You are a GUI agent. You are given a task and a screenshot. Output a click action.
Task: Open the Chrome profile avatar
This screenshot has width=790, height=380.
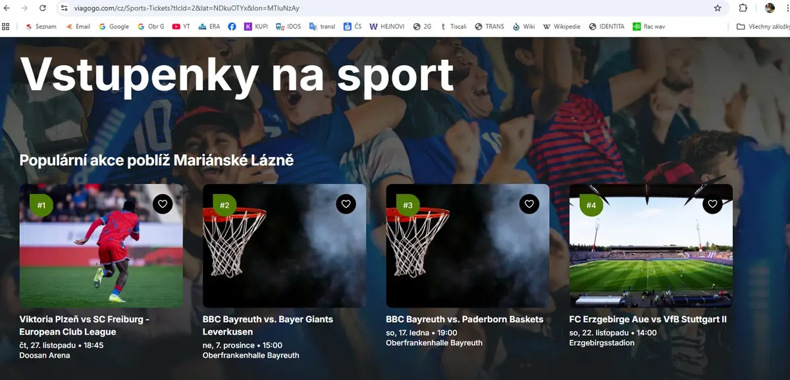[770, 8]
